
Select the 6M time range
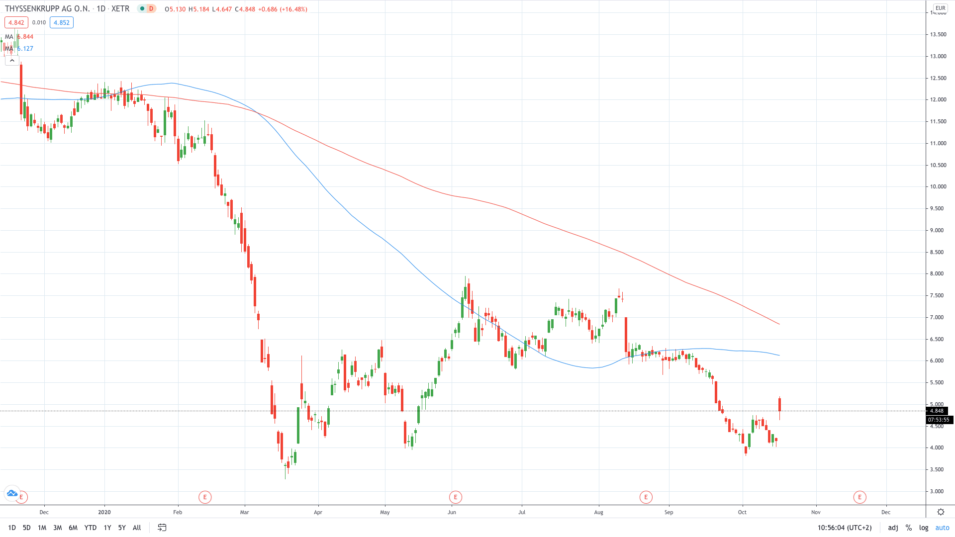click(73, 528)
